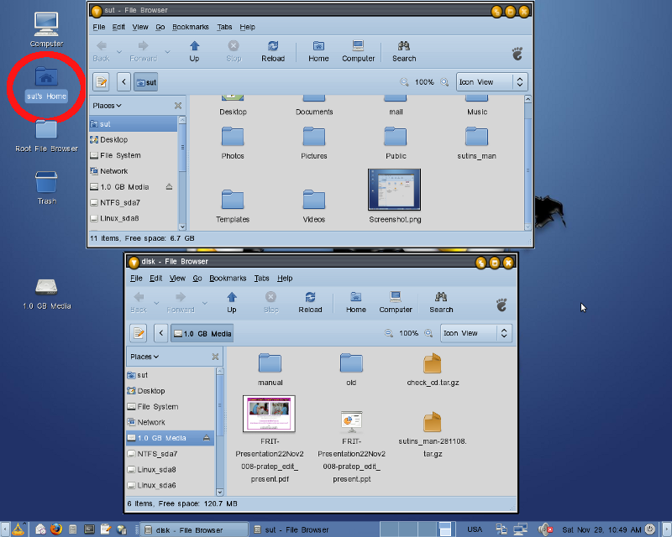672x537 pixels.
Task: Open Back history arrow in sut window
Action: (x=119, y=52)
